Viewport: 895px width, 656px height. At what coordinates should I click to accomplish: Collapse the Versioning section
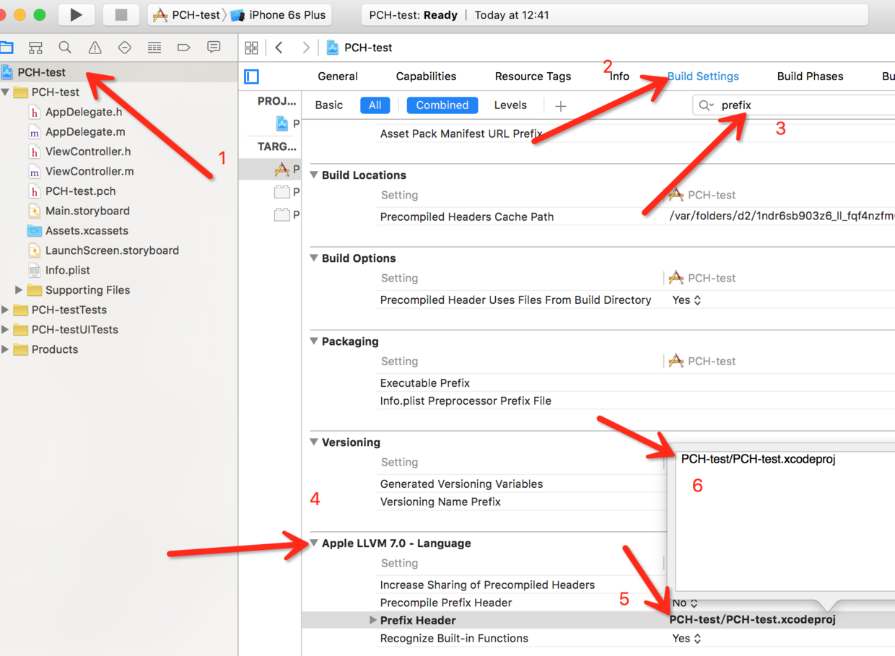tap(314, 442)
